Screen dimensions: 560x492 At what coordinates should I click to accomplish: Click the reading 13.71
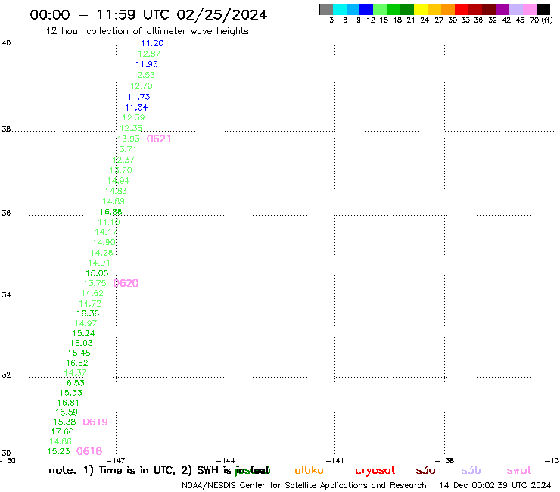126,149
